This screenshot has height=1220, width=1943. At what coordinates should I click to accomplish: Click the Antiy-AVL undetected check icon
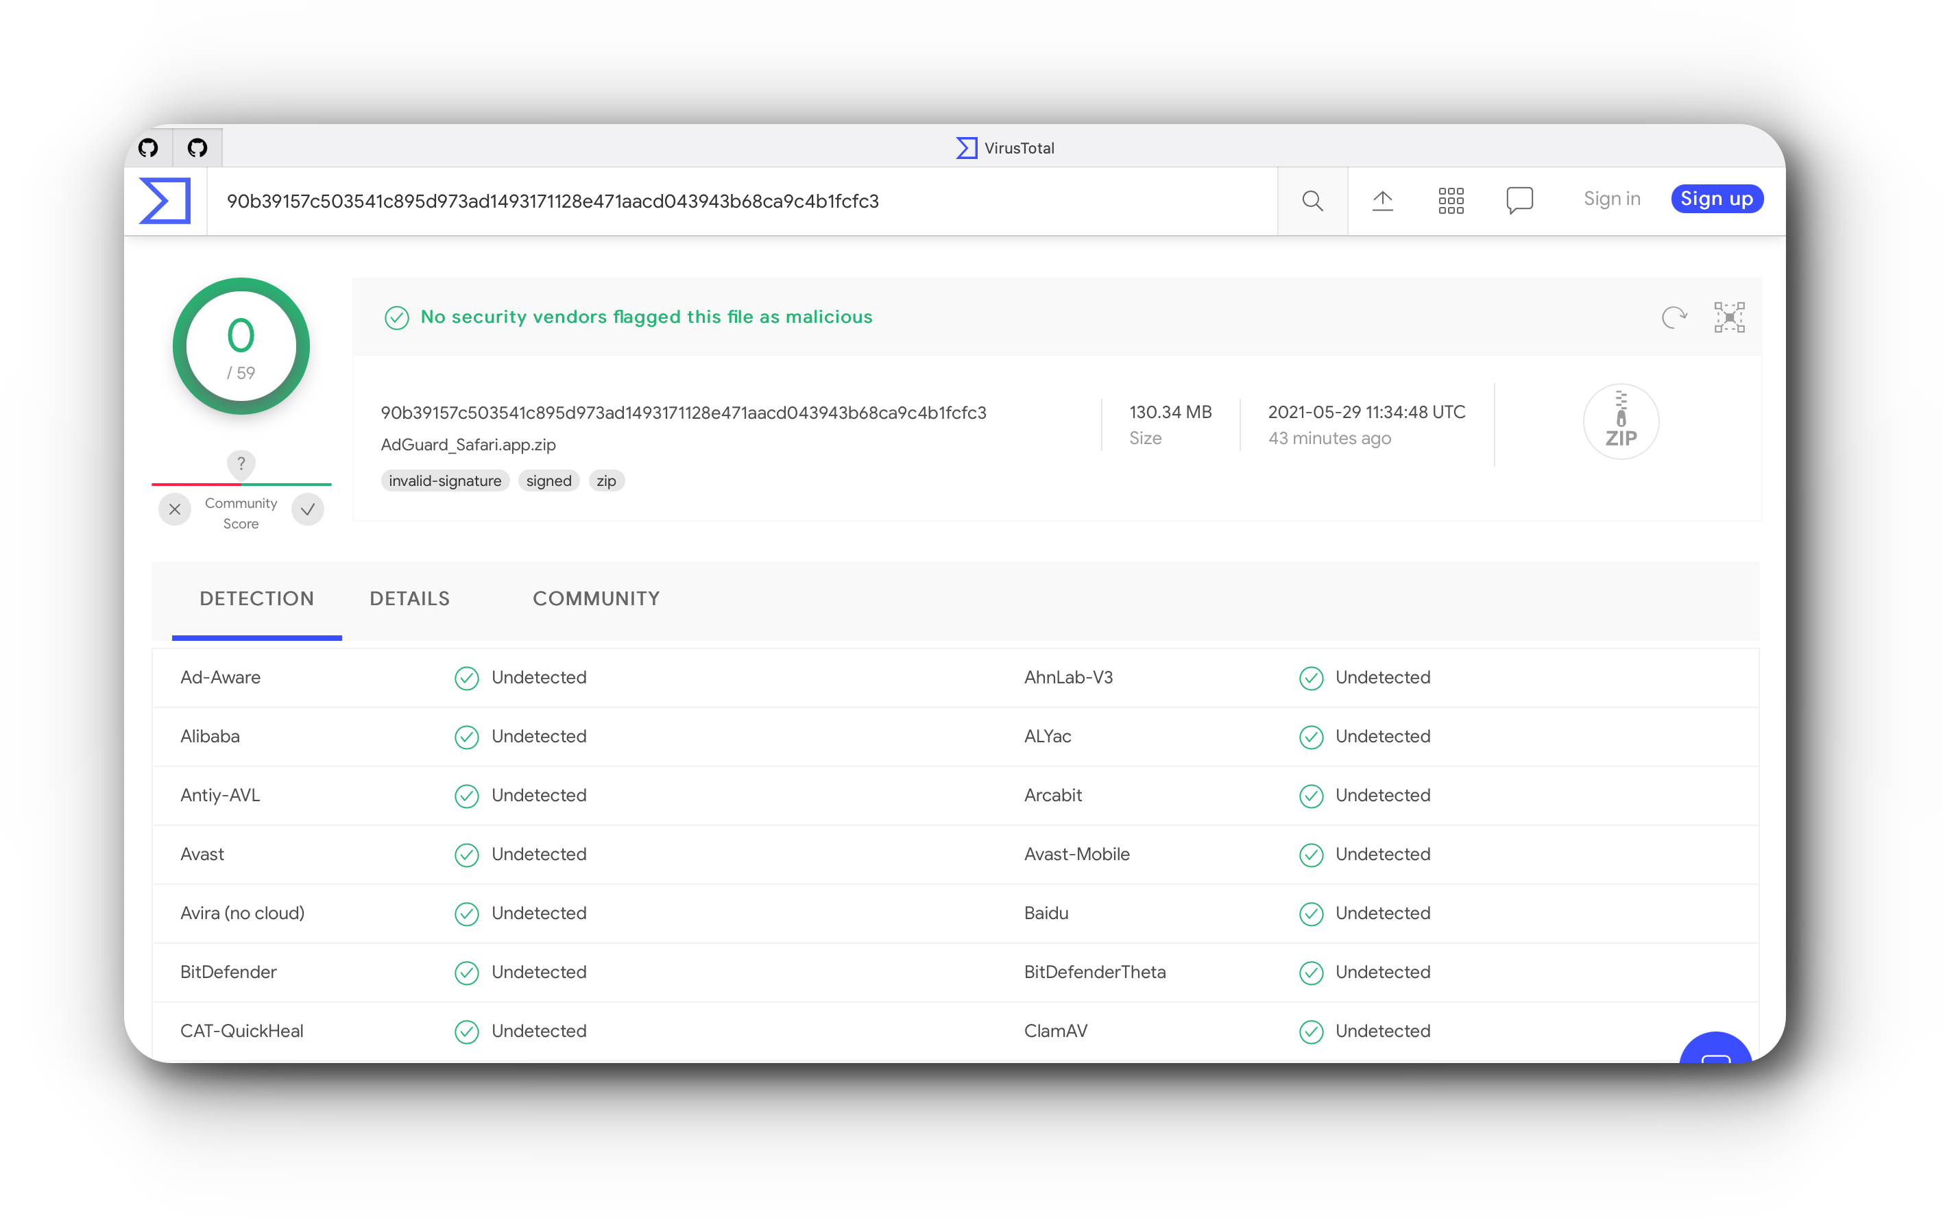pos(466,796)
